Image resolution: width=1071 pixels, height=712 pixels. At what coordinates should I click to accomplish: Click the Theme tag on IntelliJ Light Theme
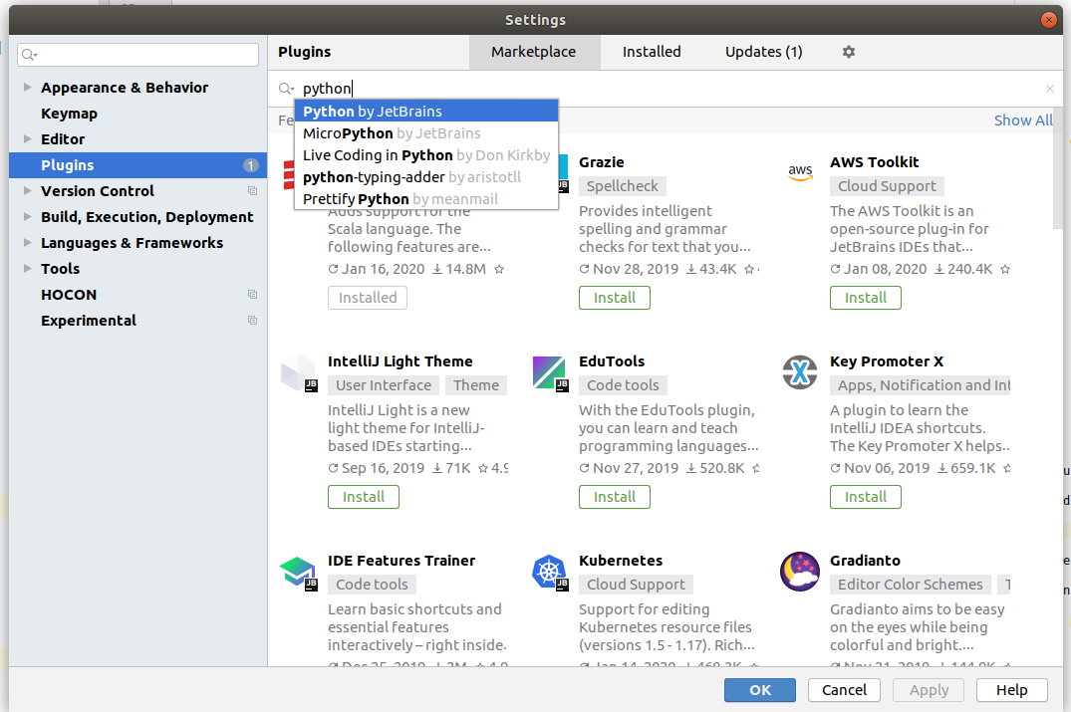pos(476,385)
